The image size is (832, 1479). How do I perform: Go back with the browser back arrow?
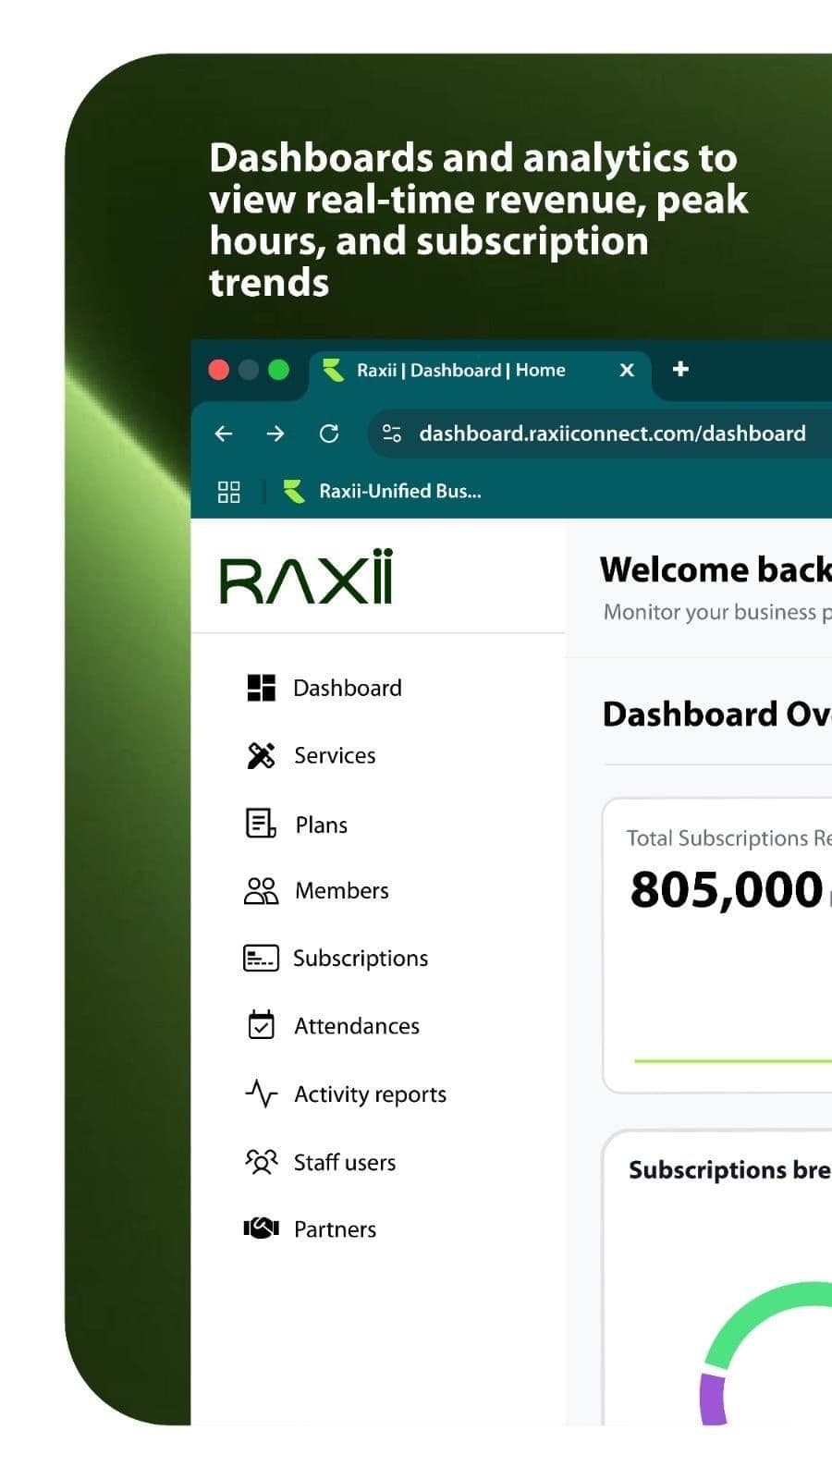[224, 434]
